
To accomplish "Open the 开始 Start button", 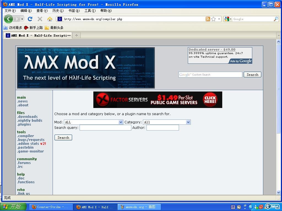I will point(13,207).
